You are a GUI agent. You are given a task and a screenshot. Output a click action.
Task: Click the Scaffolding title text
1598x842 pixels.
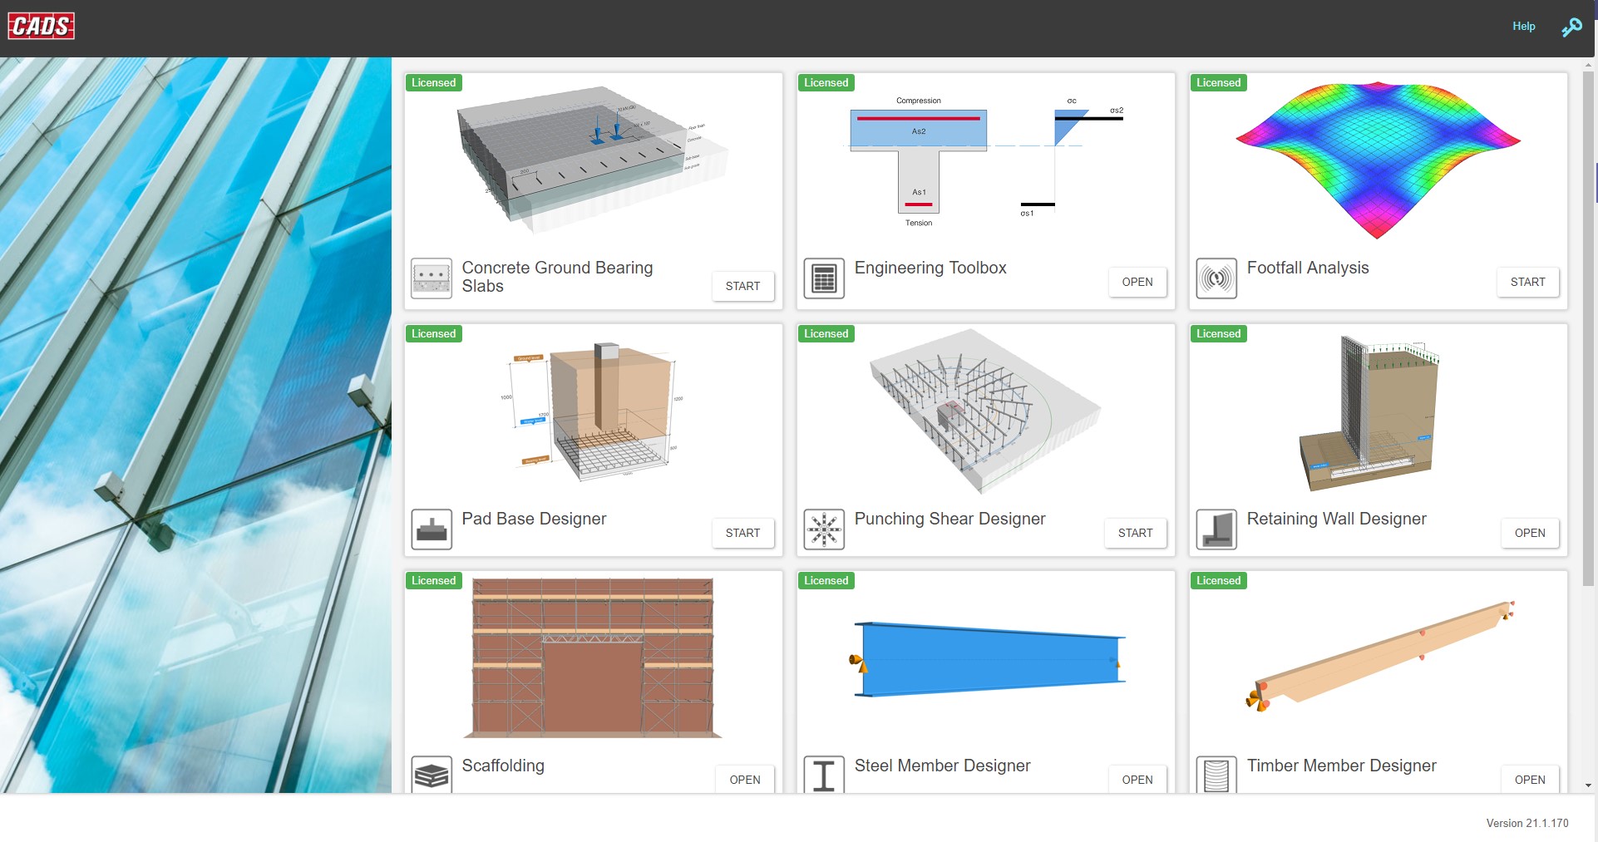(x=503, y=766)
